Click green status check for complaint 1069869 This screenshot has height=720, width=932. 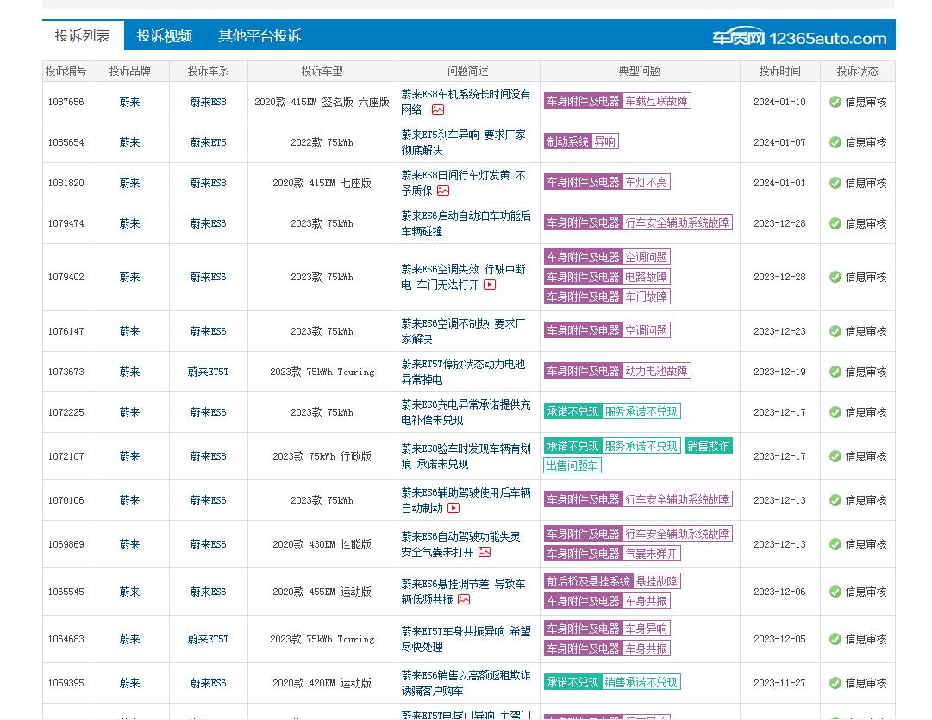pos(835,544)
